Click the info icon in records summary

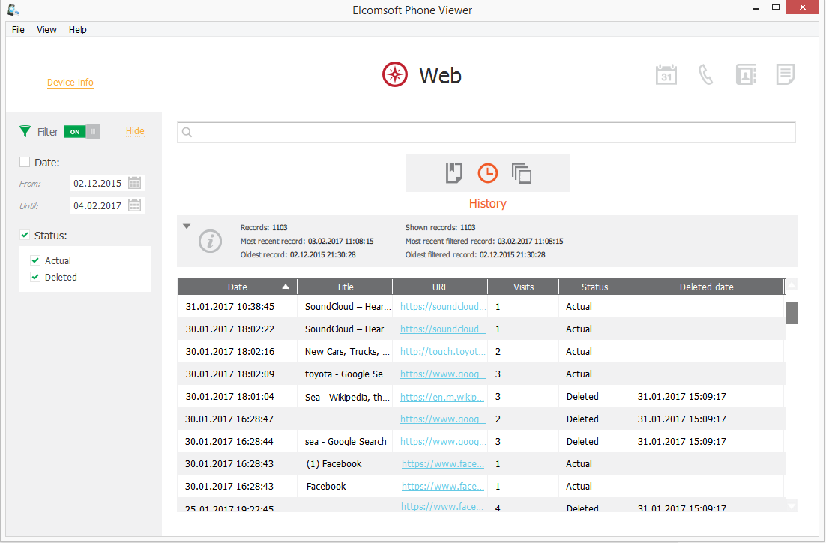(210, 241)
